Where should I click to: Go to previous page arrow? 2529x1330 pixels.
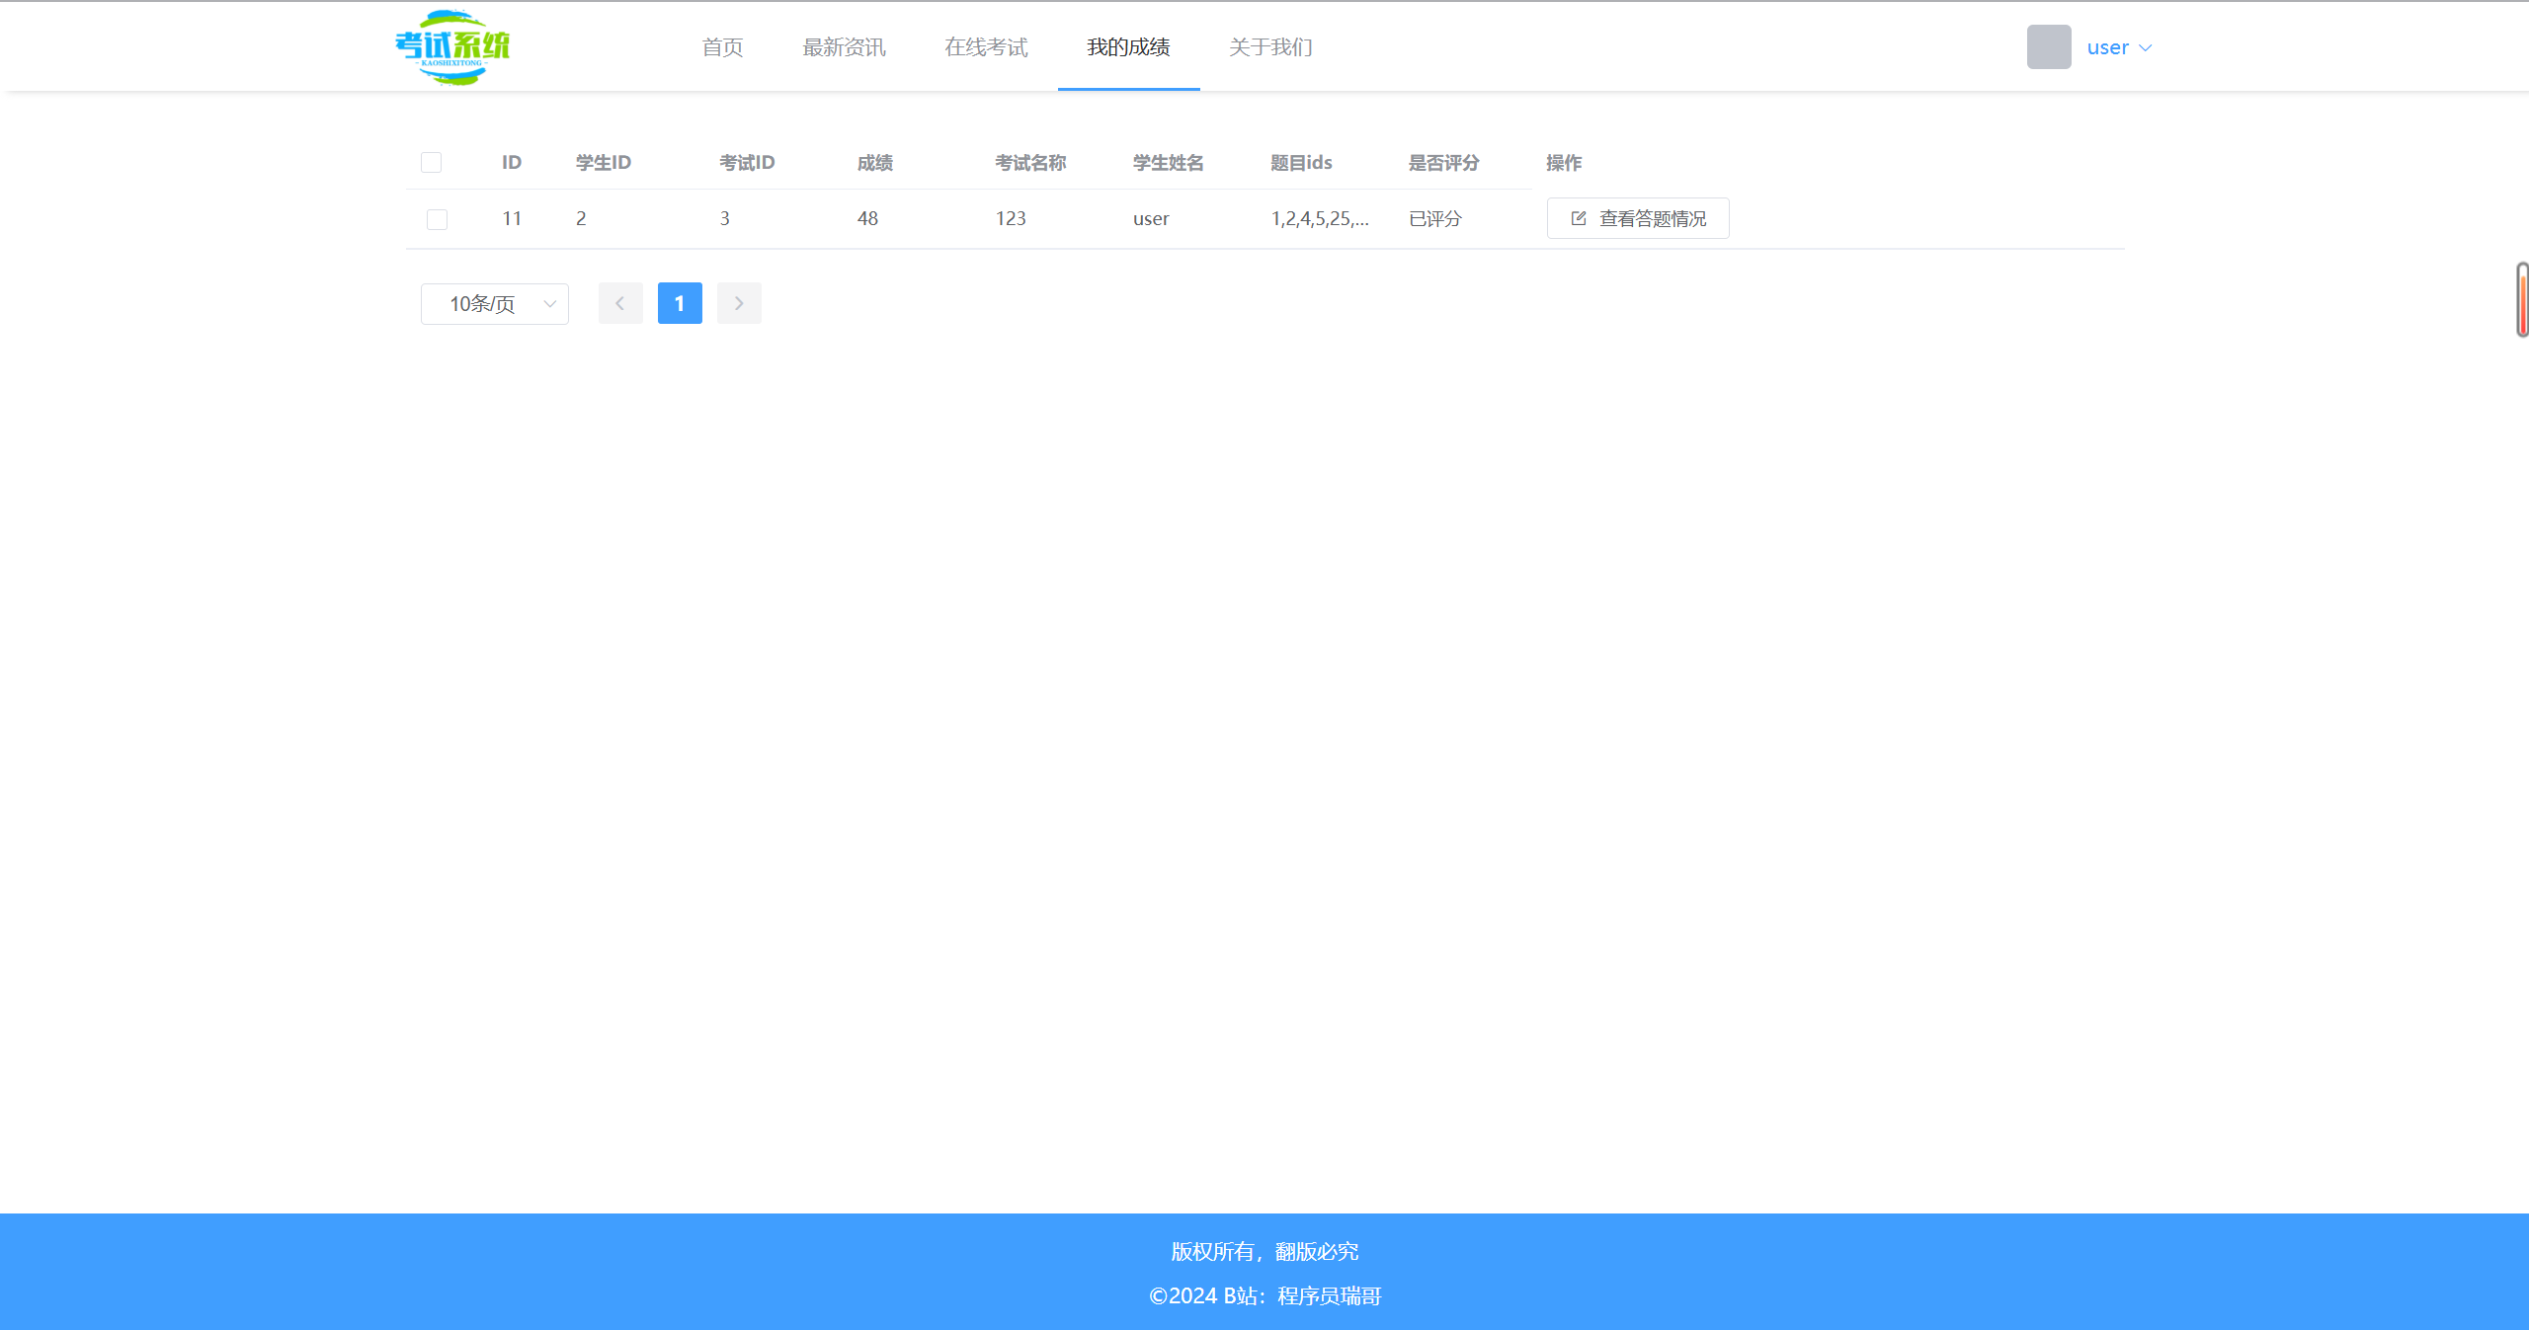(x=620, y=303)
